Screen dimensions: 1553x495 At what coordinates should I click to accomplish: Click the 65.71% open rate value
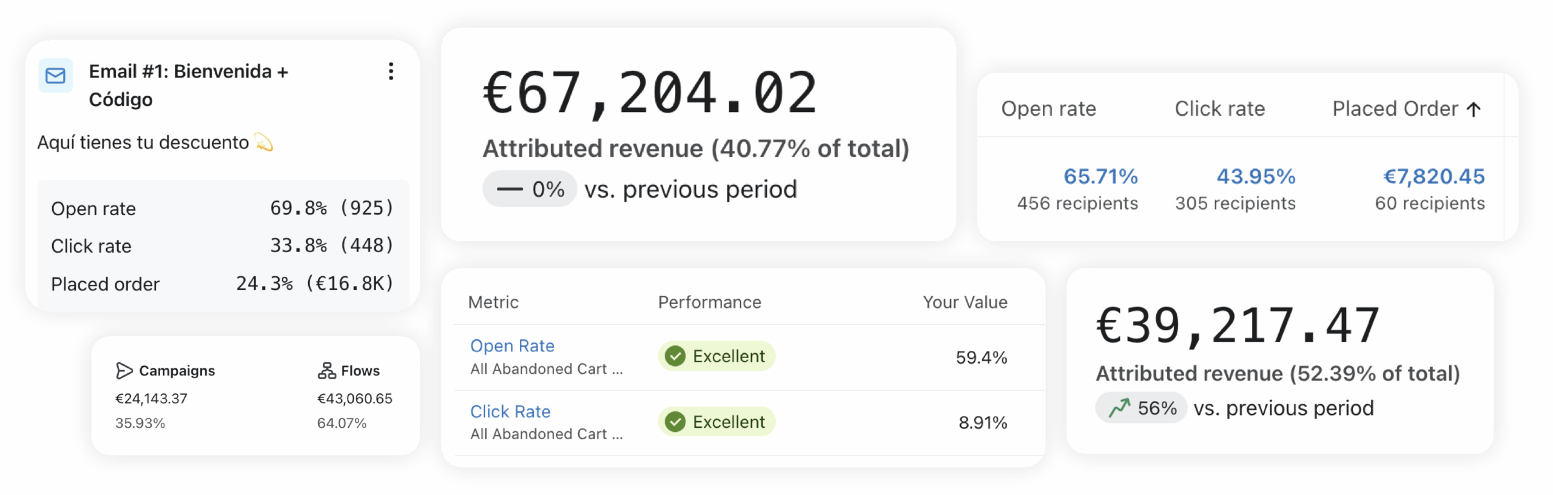pyautogui.click(x=1100, y=177)
